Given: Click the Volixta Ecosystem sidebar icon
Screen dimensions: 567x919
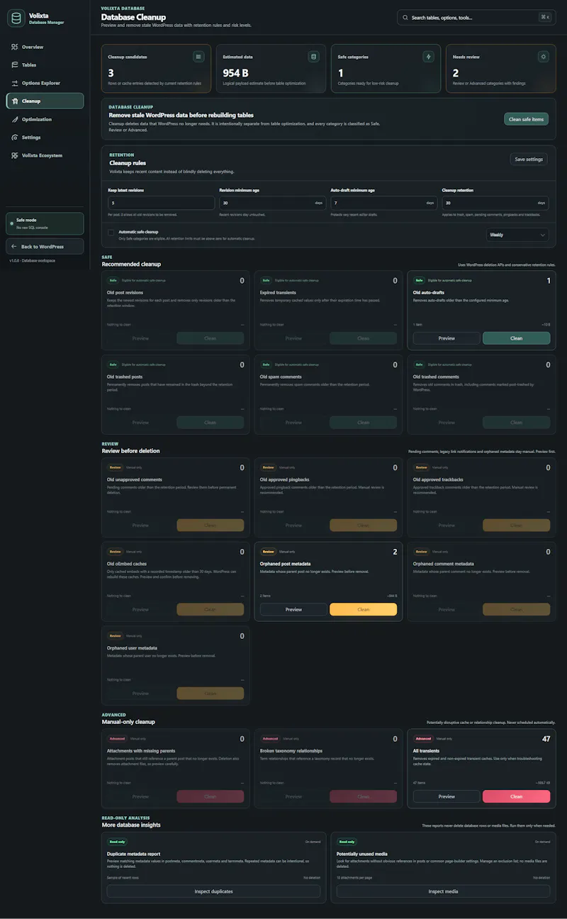Looking at the screenshot, I should [15, 155].
